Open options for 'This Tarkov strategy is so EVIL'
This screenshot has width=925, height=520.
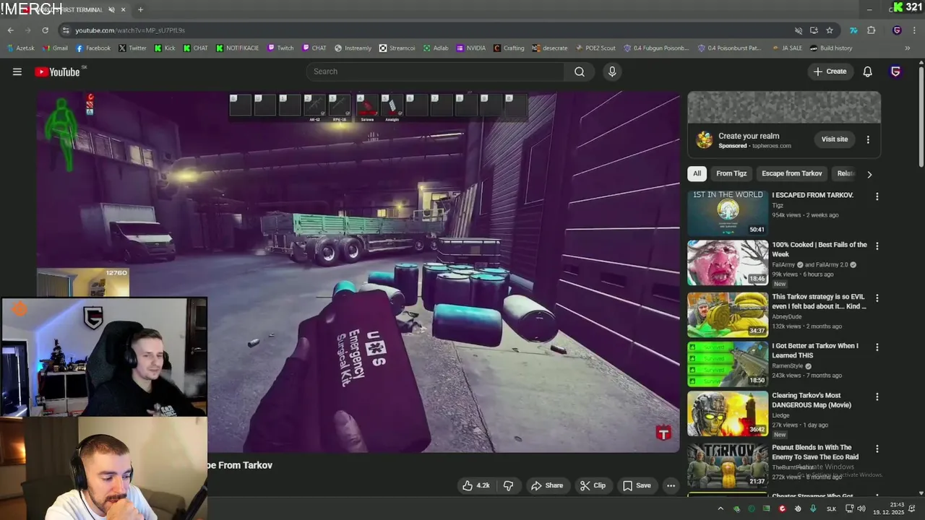point(877,298)
